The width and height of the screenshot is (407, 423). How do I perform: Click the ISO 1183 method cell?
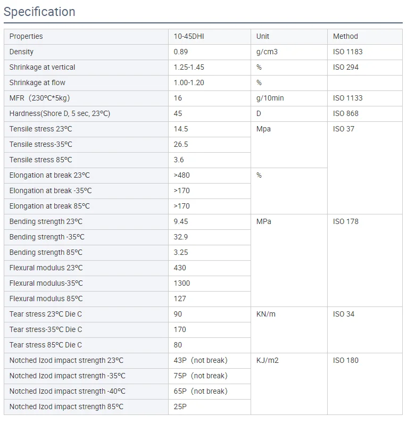[364, 52]
